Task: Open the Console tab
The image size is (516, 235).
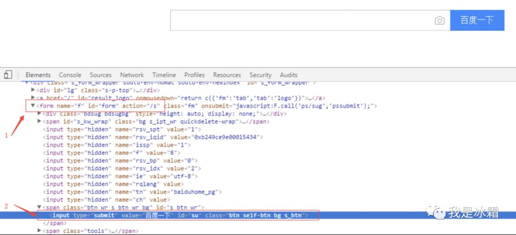Action: tap(70, 75)
